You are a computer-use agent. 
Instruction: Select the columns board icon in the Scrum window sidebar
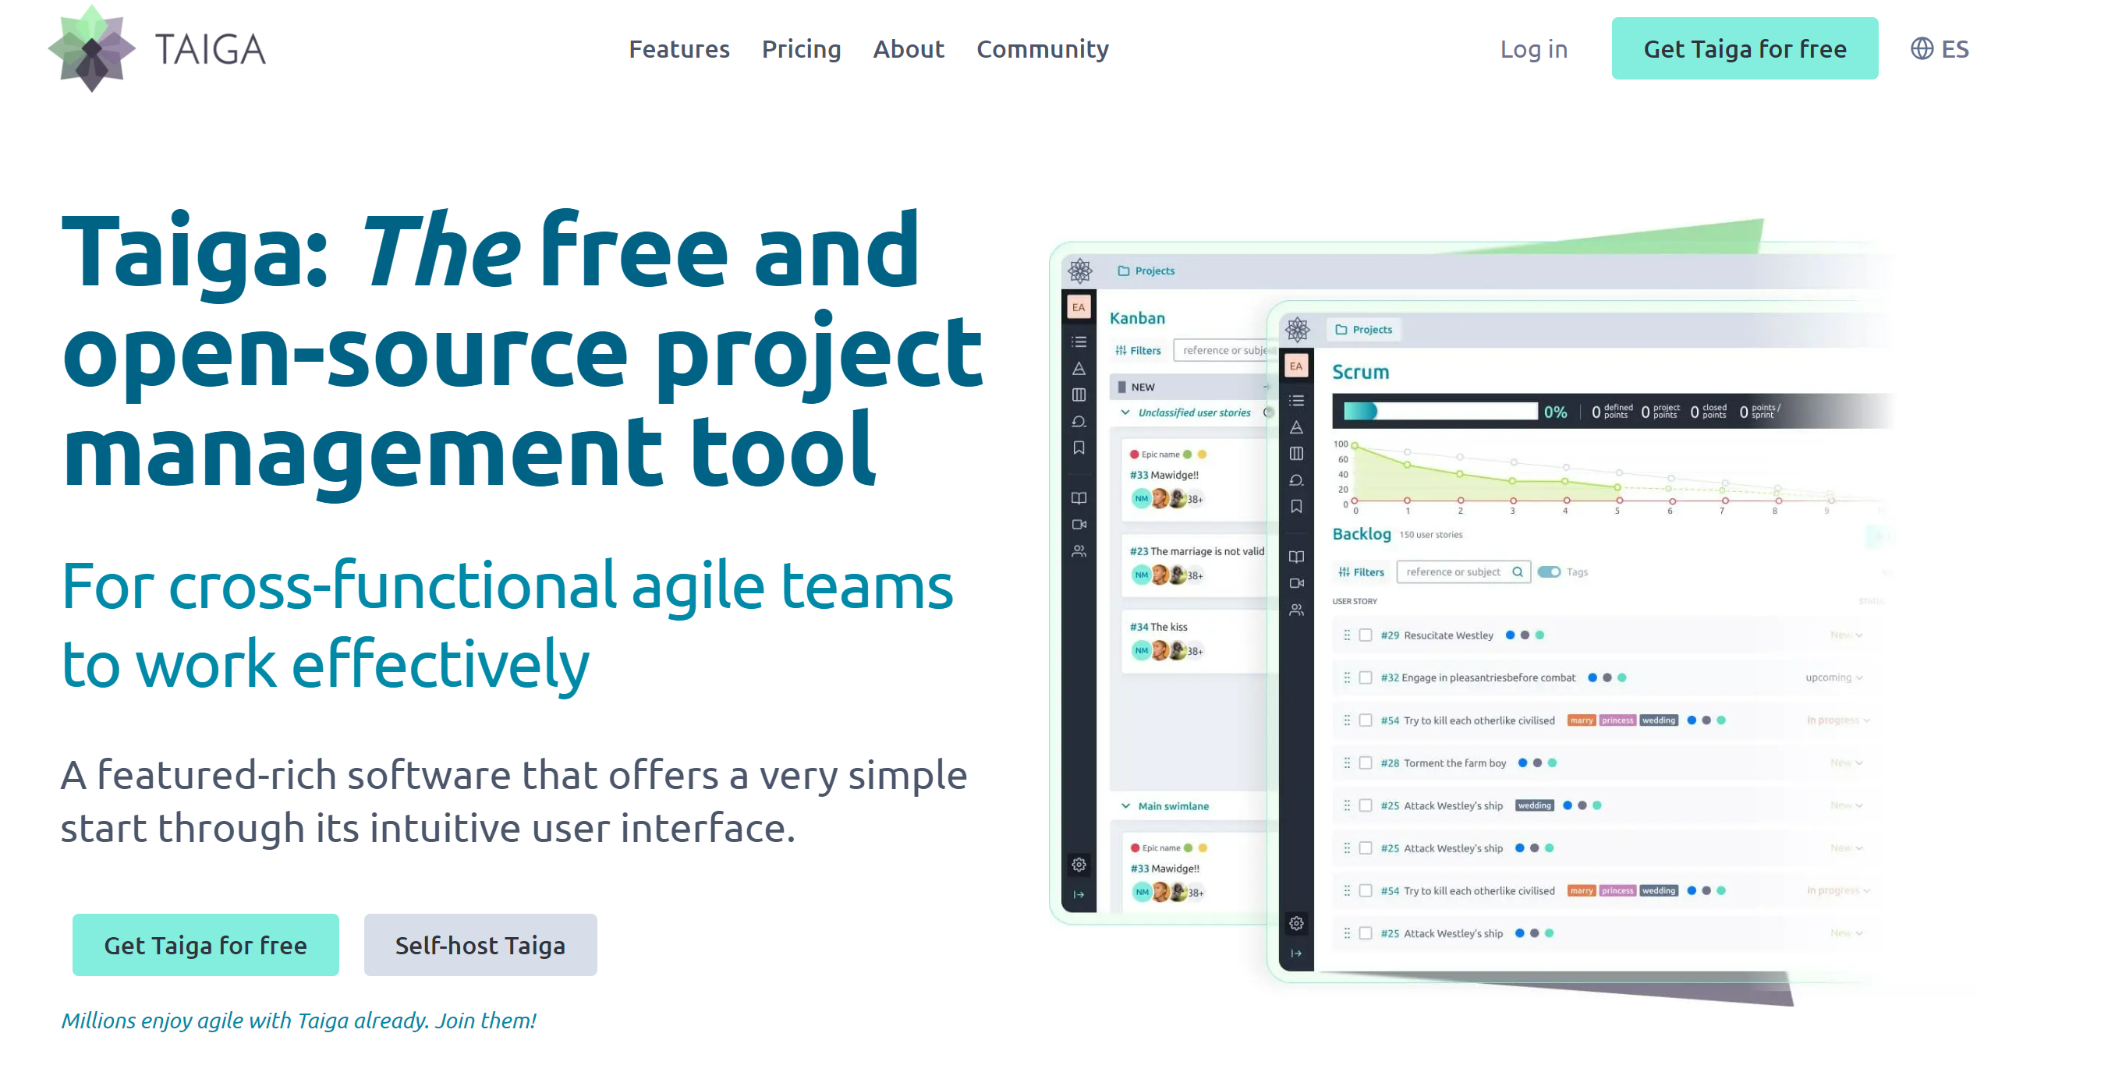coord(1297,453)
